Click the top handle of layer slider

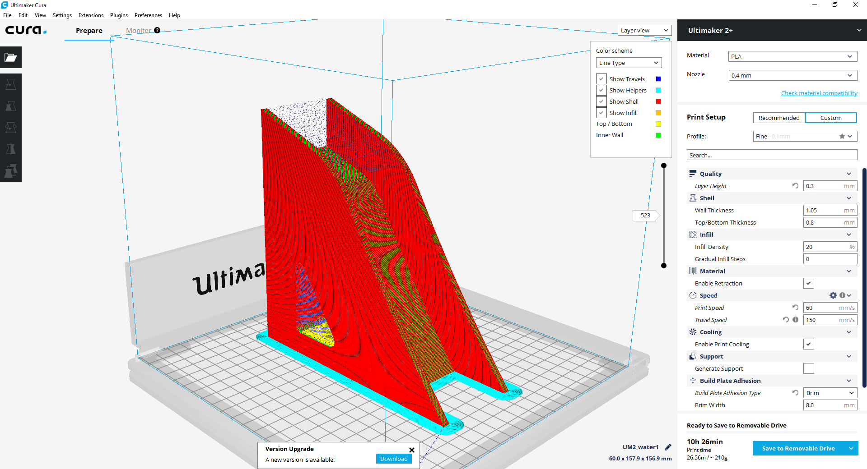point(664,166)
